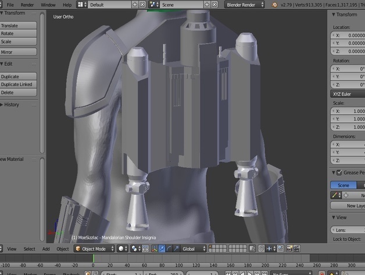Open the XYZ Euler rotation mode dropdown
Image resolution: width=365 pixels, height=275 pixels.
point(348,93)
